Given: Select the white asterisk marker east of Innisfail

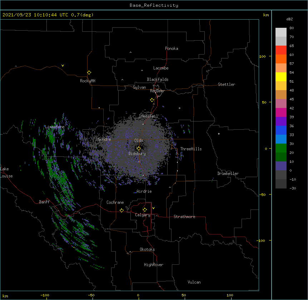Looking at the screenshot, I should coord(179,108).
